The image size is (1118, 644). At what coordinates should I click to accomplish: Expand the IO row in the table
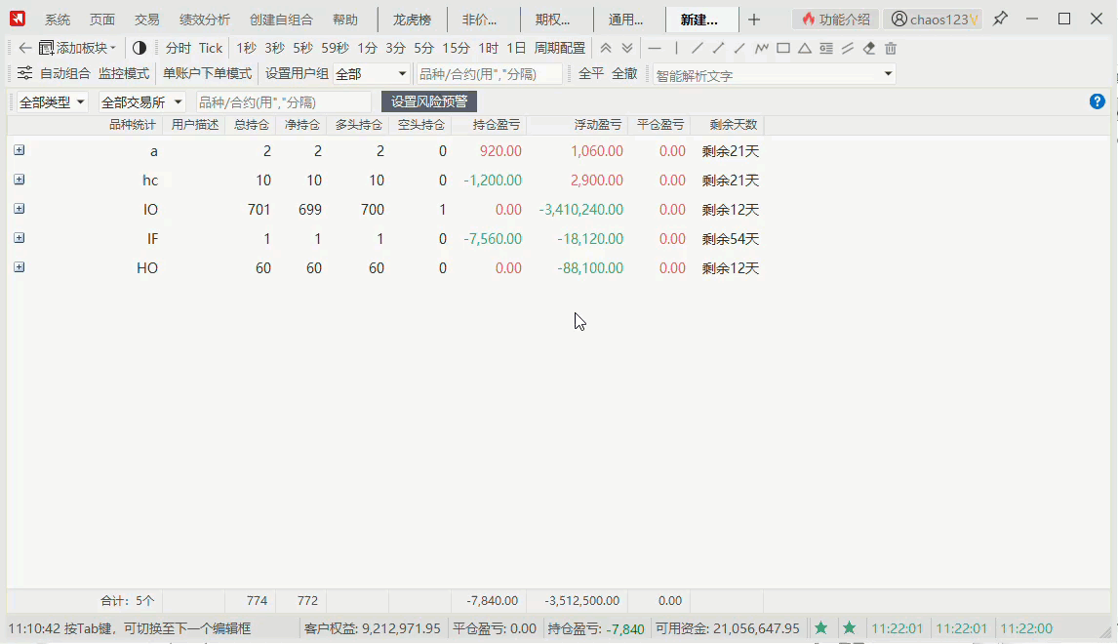coord(19,209)
